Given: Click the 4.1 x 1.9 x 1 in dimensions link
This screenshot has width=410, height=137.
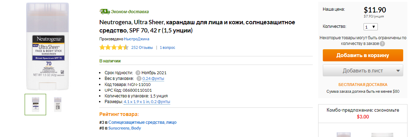Looking at the screenshot, I should 147,102.
